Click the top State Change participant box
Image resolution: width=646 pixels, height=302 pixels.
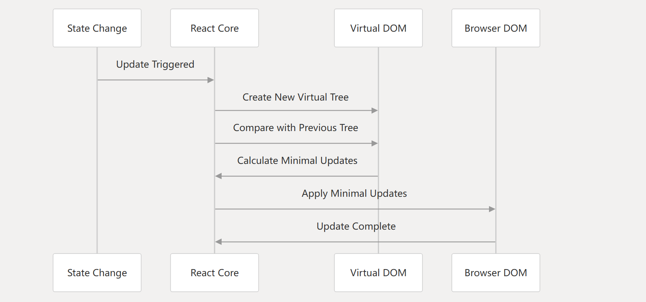[97, 28]
